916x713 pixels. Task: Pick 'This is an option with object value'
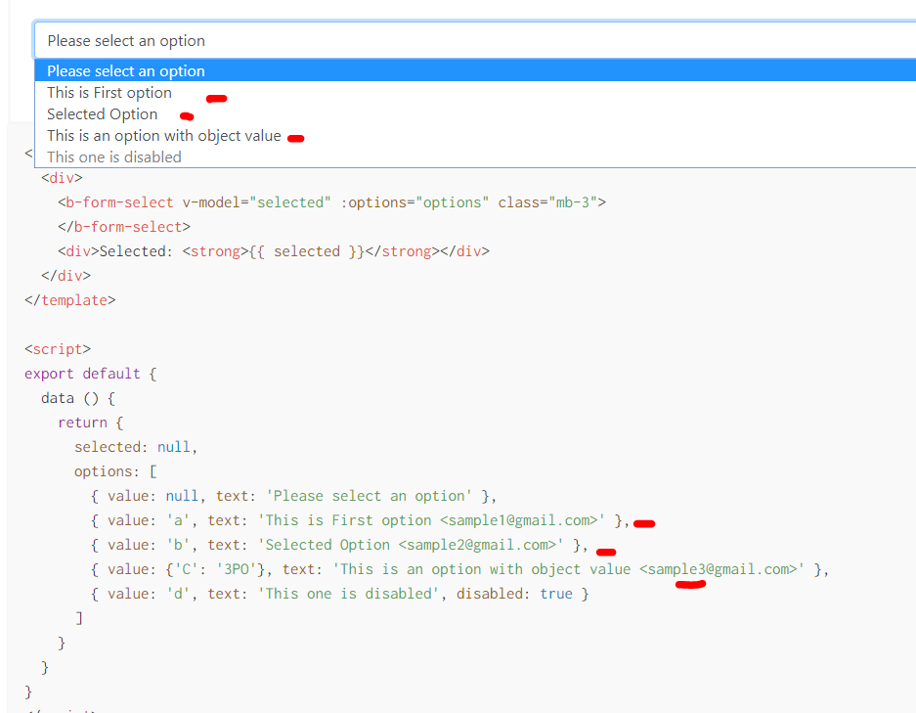(x=162, y=136)
